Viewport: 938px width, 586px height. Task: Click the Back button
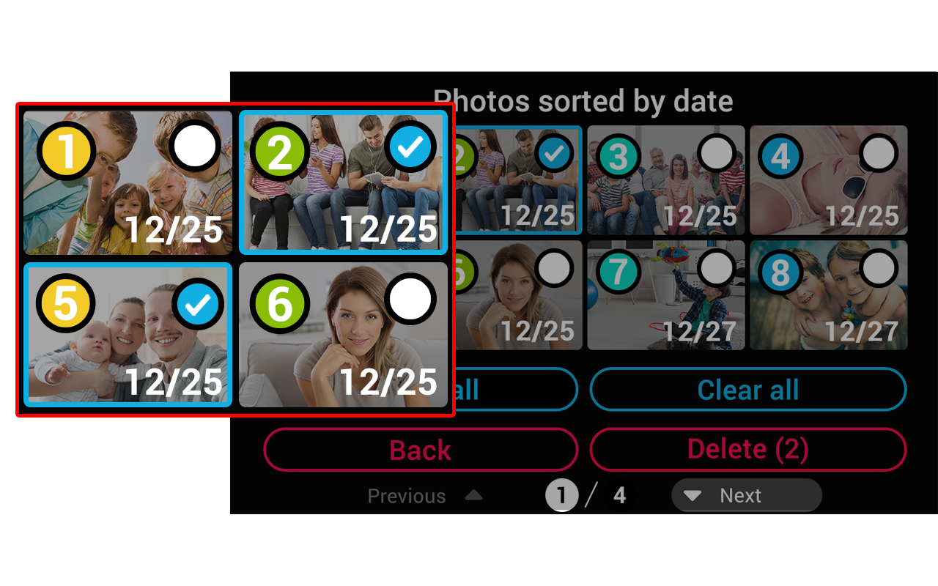click(421, 449)
